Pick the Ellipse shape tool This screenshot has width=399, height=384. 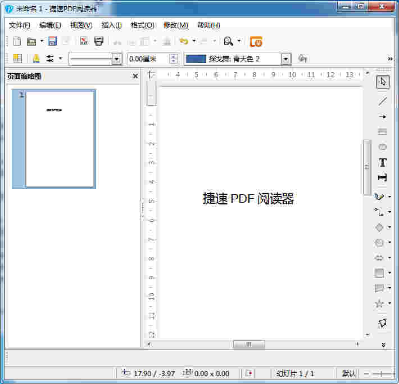[383, 147]
